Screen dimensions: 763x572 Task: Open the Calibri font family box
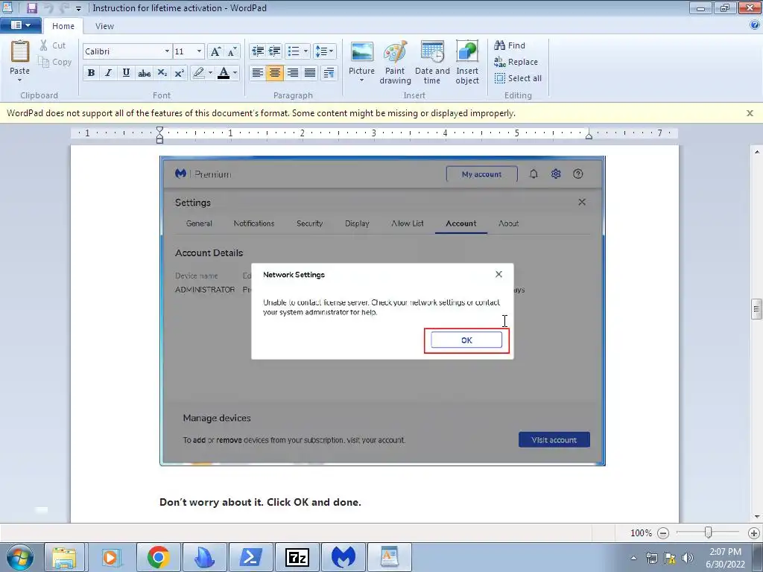pos(127,51)
